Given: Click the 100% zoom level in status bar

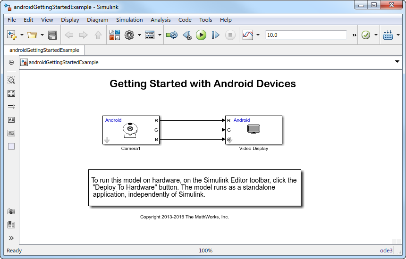Looking at the screenshot, I should pyautogui.click(x=205, y=251).
